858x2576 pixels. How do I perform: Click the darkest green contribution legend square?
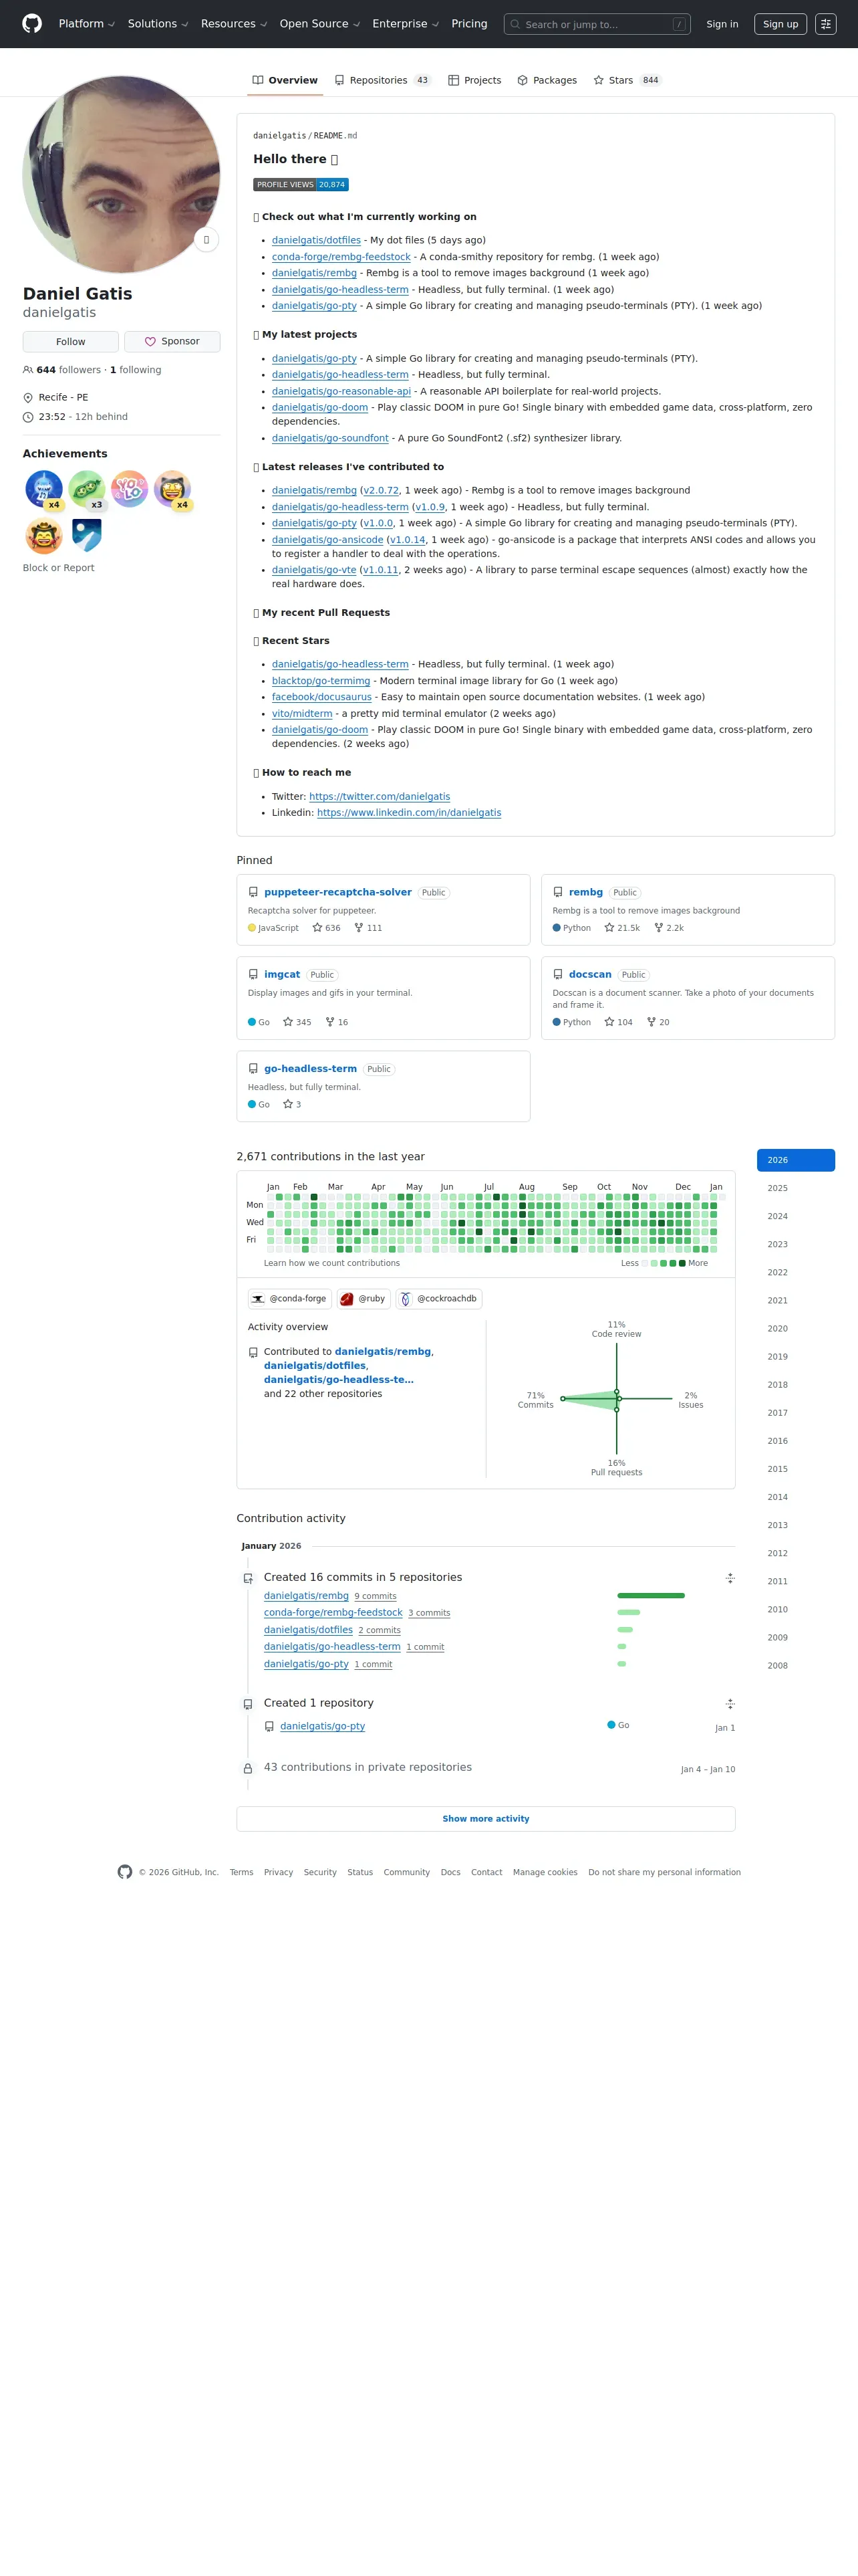682,1263
